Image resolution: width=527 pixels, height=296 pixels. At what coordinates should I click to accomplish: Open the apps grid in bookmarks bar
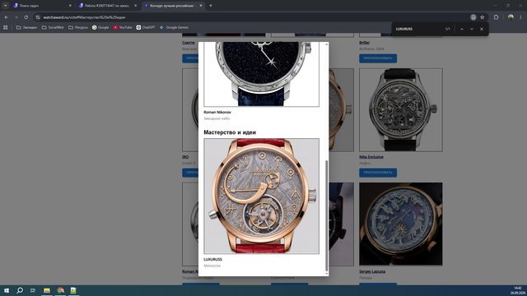point(6,27)
